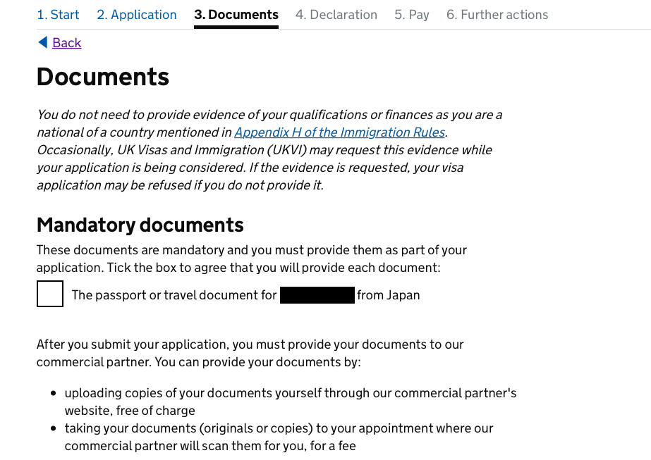Click the text 'from Japan'

[388, 295]
